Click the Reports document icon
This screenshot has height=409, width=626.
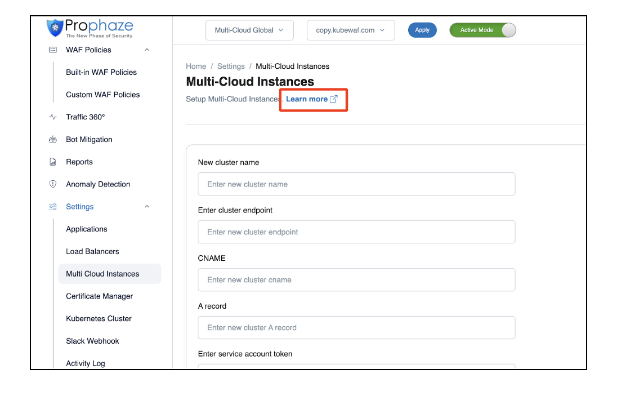53,162
